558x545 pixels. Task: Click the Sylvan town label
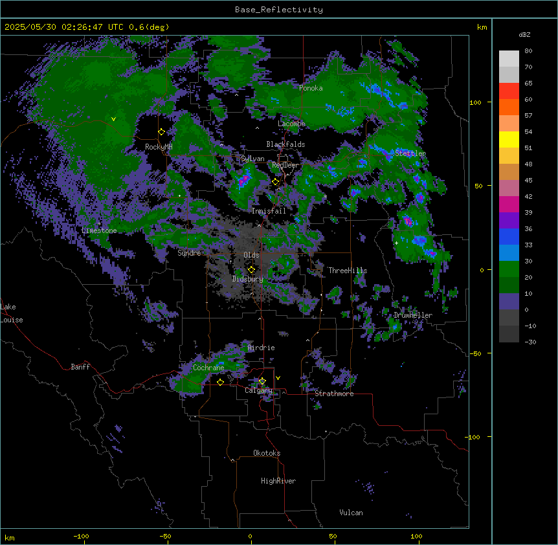tap(252, 159)
